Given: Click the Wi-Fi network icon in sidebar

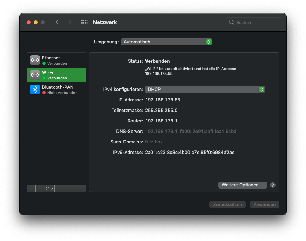Looking at the screenshot, I should 35,75.
